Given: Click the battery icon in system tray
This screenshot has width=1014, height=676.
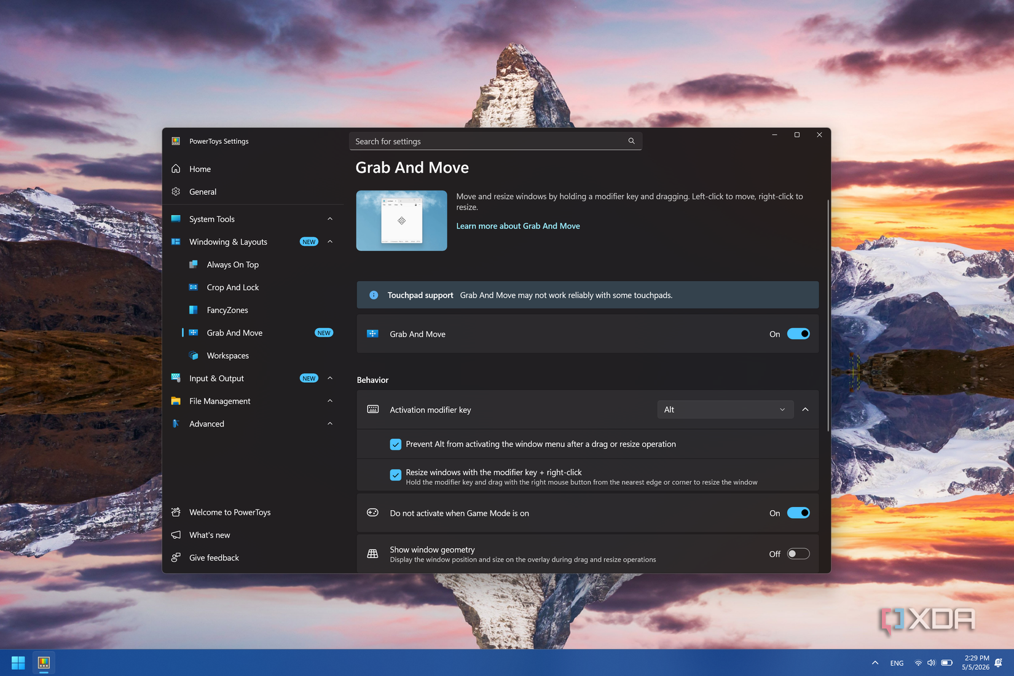Looking at the screenshot, I should [x=947, y=663].
